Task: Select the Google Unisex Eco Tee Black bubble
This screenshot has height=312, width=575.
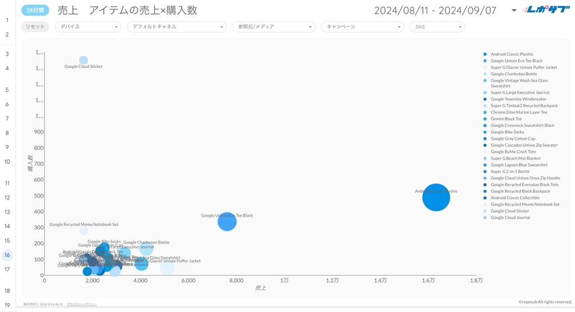Action: (227, 222)
